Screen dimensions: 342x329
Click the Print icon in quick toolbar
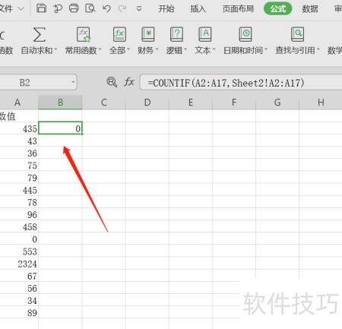tap(74, 8)
